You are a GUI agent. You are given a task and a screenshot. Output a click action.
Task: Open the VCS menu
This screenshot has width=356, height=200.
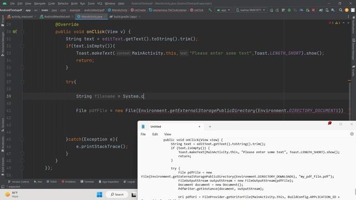point(100,3)
